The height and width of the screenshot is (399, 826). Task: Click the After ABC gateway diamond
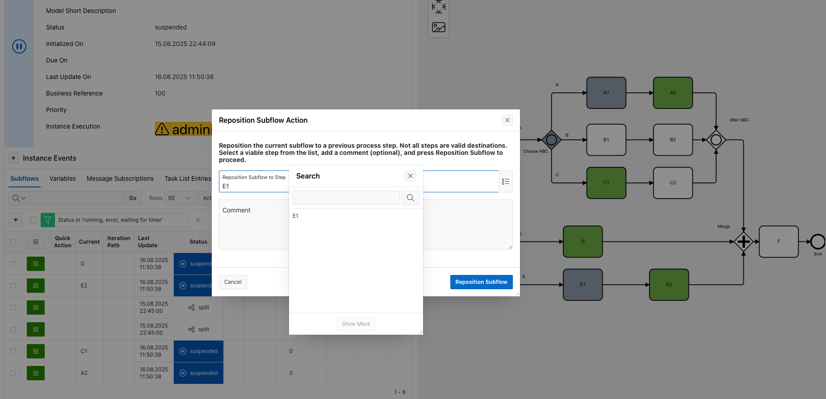716,140
